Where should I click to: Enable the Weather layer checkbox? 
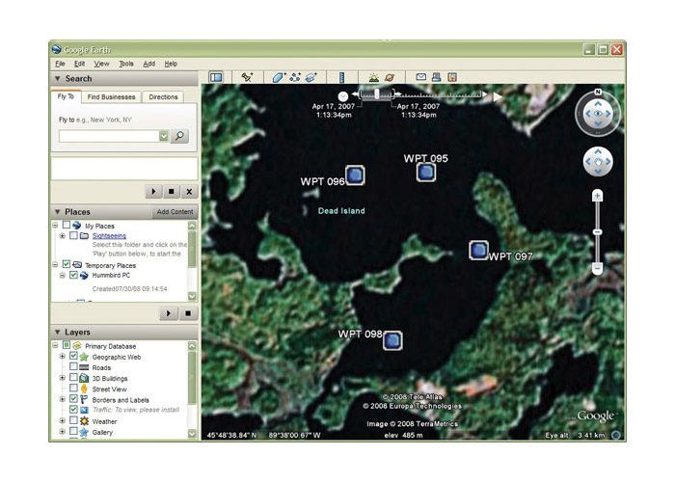(73, 420)
